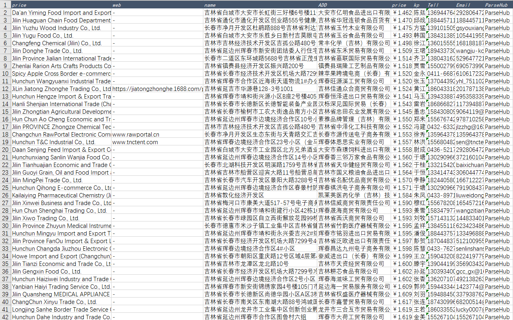Select cell 'Hunchun Dahe Industry and Trade Co.'
Image resolution: width=513 pixels, height=320 pixels.
point(61,317)
